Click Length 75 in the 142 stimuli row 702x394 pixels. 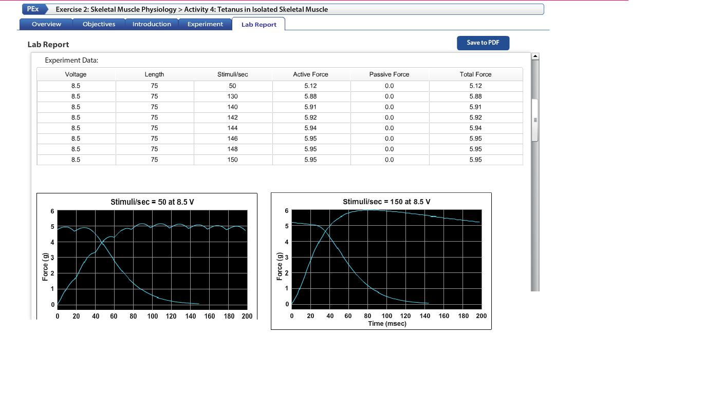tap(155, 117)
